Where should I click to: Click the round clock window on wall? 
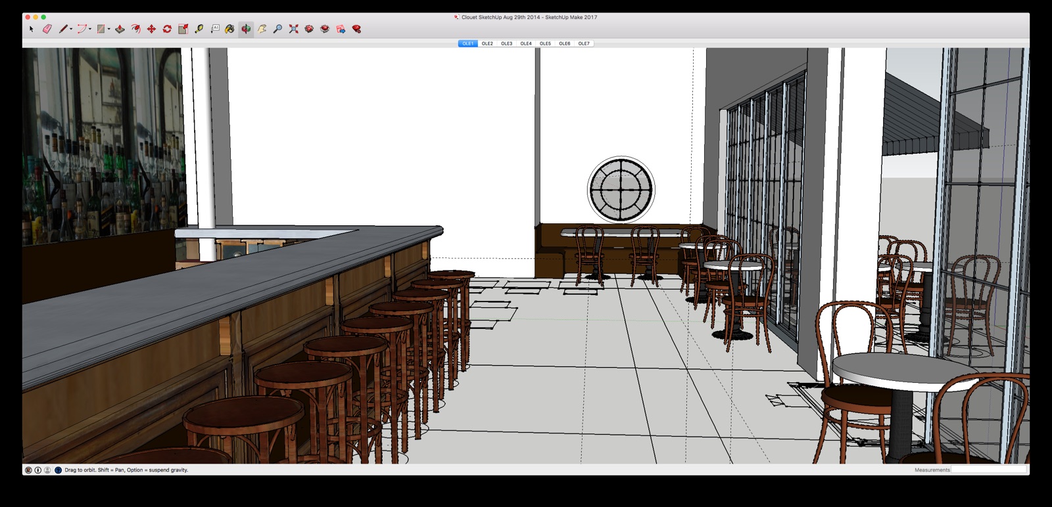[621, 189]
